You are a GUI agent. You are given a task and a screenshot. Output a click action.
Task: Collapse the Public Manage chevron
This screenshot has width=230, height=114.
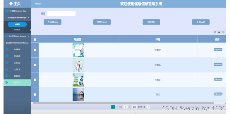tap(28, 18)
